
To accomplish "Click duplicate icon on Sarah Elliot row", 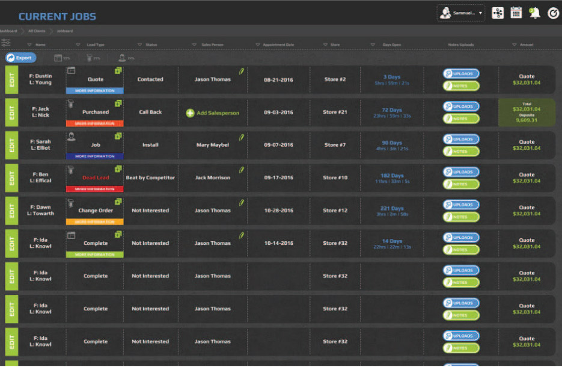I will click(x=118, y=136).
